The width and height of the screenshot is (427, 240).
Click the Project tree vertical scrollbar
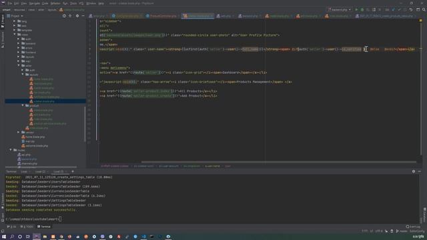(x=85, y=124)
